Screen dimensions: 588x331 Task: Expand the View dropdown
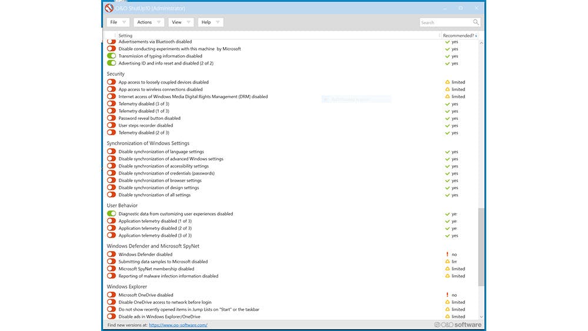coord(181,22)
